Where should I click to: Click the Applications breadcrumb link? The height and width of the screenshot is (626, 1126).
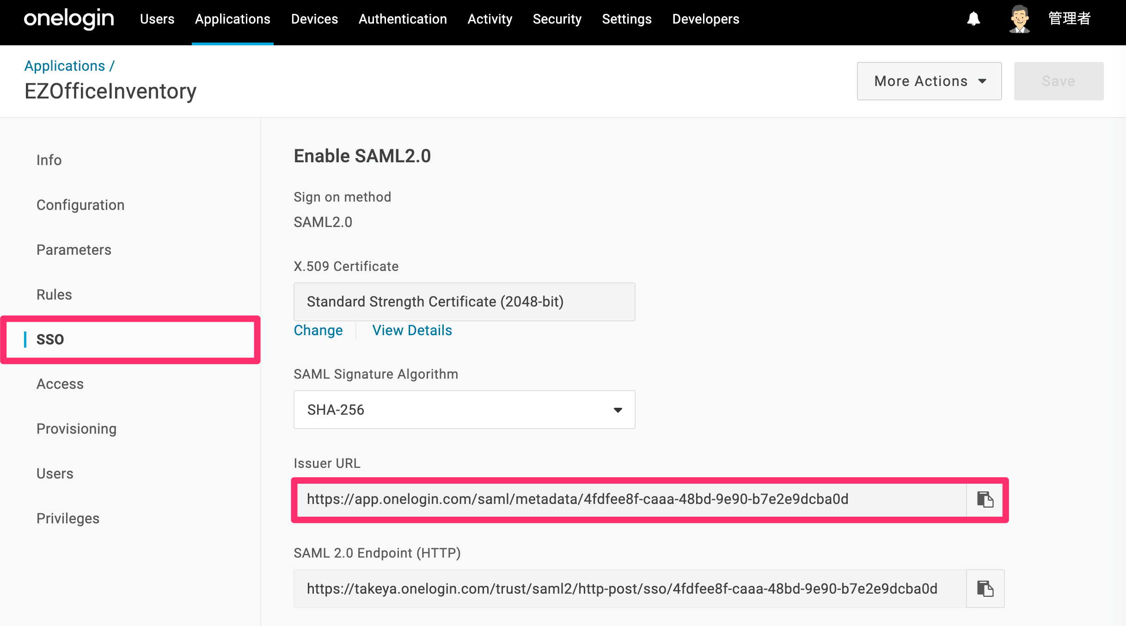(x=65, y=66)
